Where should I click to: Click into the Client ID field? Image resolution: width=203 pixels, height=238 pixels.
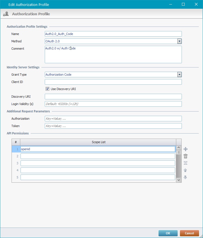pos(113,82)
